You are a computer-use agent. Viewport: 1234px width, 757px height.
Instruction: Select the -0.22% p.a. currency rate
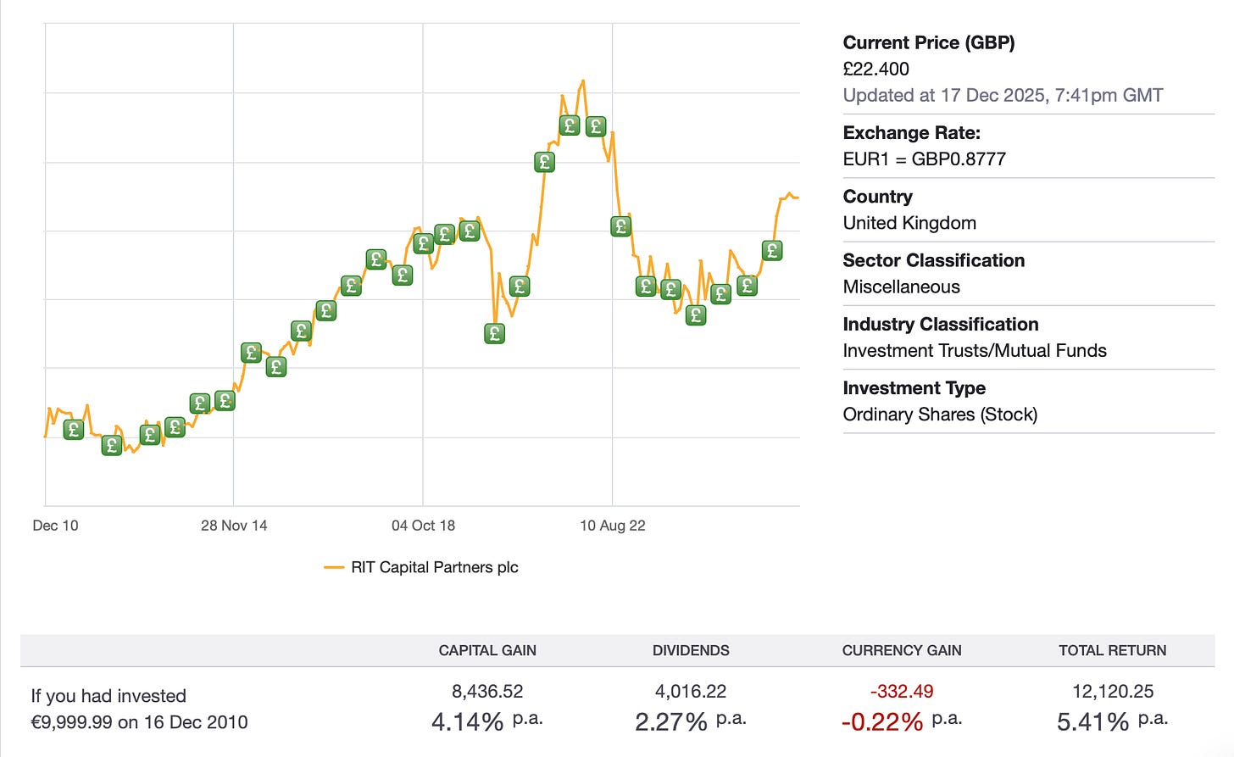pyautogui.click(x=902, y=721)
